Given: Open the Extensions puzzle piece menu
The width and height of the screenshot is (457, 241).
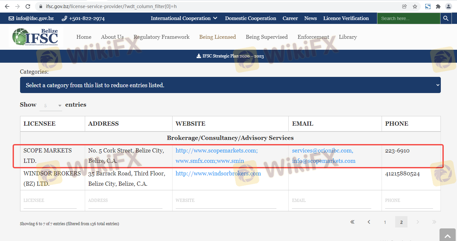Looking at the screenshot, I should pos(438,6).
